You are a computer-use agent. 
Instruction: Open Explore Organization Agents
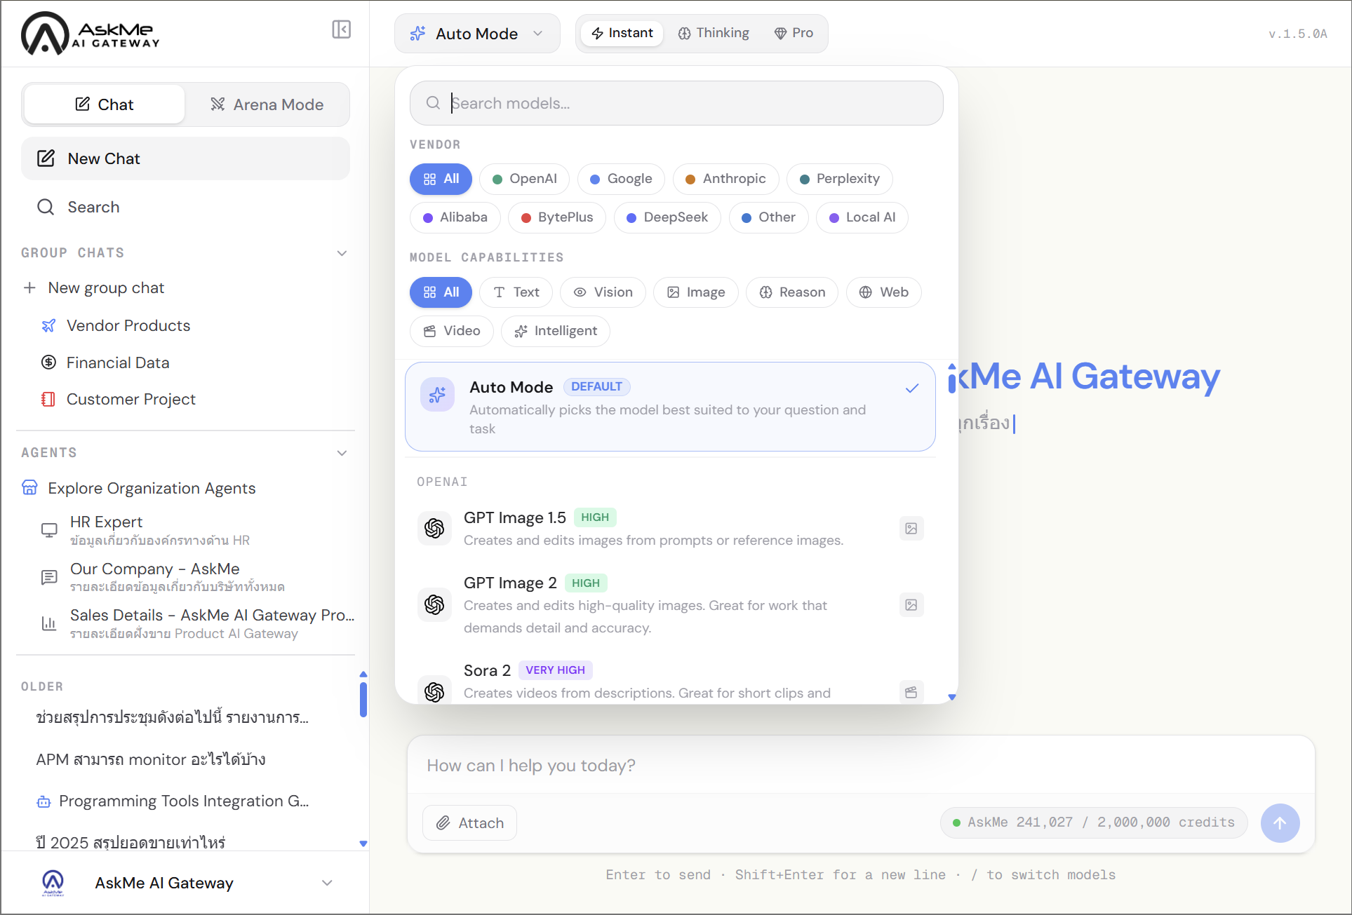[139, 488]
